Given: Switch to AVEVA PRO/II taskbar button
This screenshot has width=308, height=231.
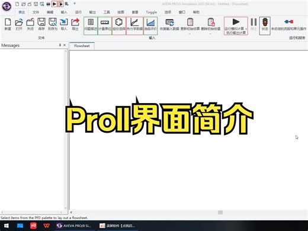Looking at the screenshot, I should 74,226.
